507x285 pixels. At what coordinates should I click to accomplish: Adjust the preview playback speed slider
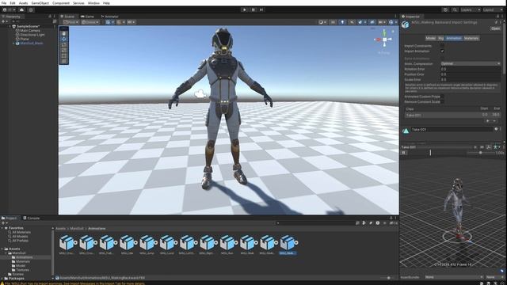[481, 153]
